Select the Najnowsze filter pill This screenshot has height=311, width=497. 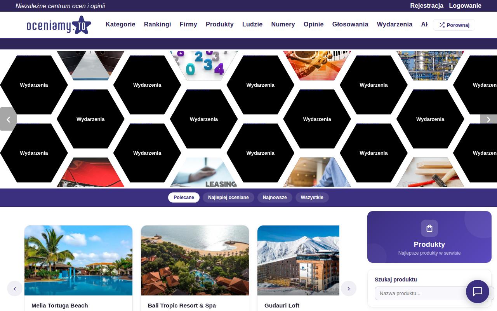[275, 197]
